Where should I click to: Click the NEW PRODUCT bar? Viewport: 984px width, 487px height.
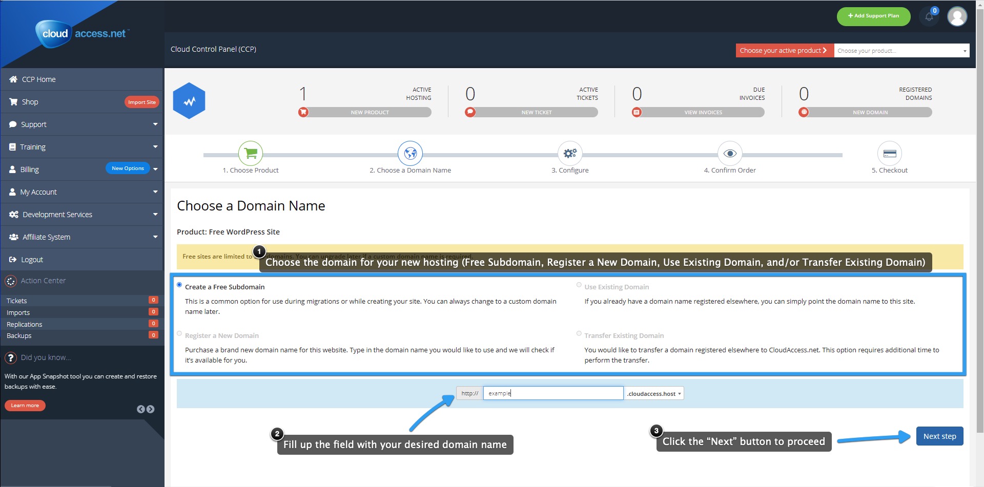369,112
